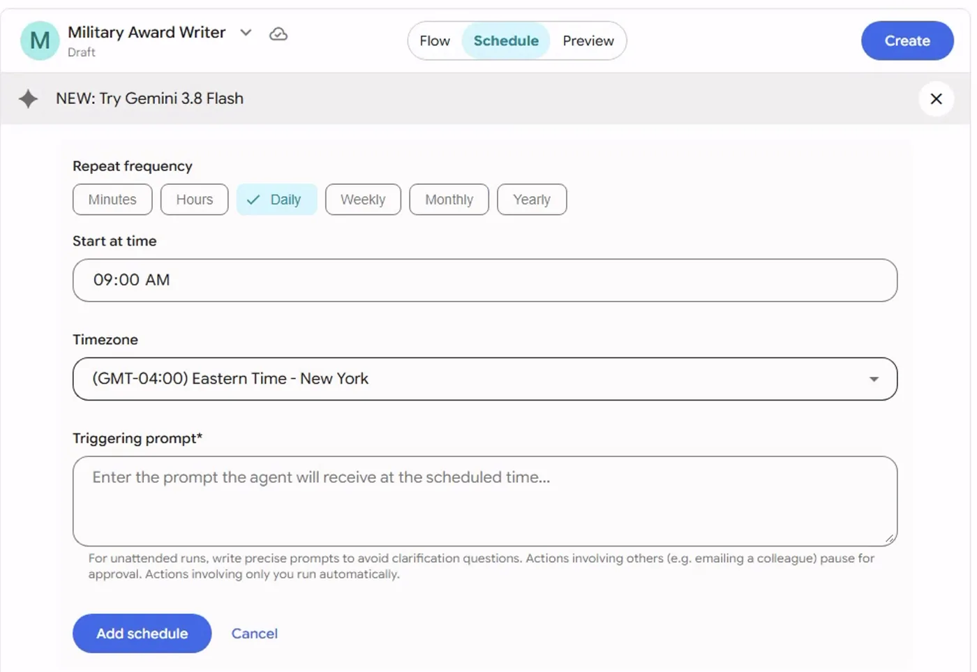This screenshot has height=672, width=977.
Task: Pick the Monthly repeat frequency
Action: click(449, 200)
